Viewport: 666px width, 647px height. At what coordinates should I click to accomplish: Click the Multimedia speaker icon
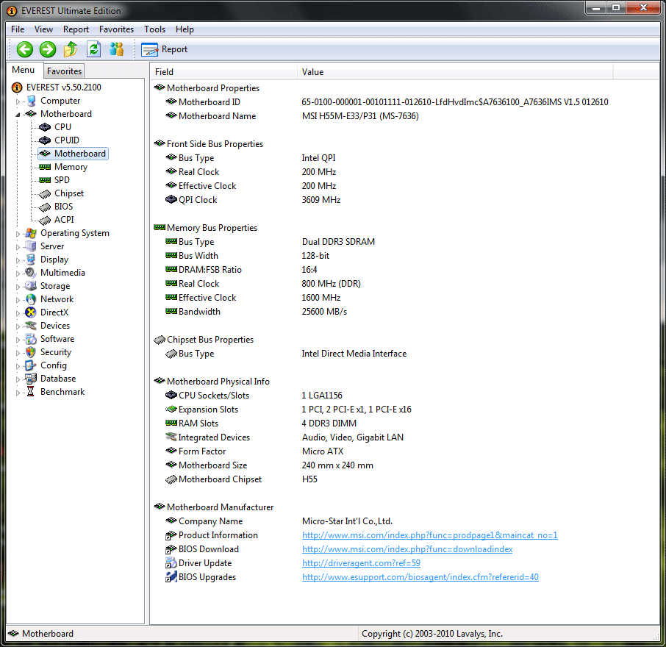coord(31,273)
